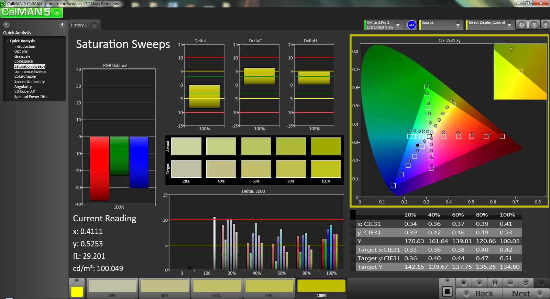Select the 20% saturation patch in bottom strip

tap(112, 288)
